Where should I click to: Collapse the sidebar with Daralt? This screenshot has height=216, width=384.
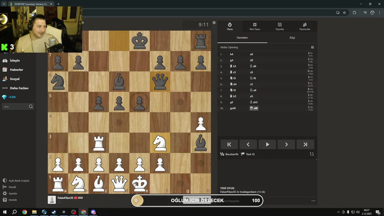(x=10, y=187)
